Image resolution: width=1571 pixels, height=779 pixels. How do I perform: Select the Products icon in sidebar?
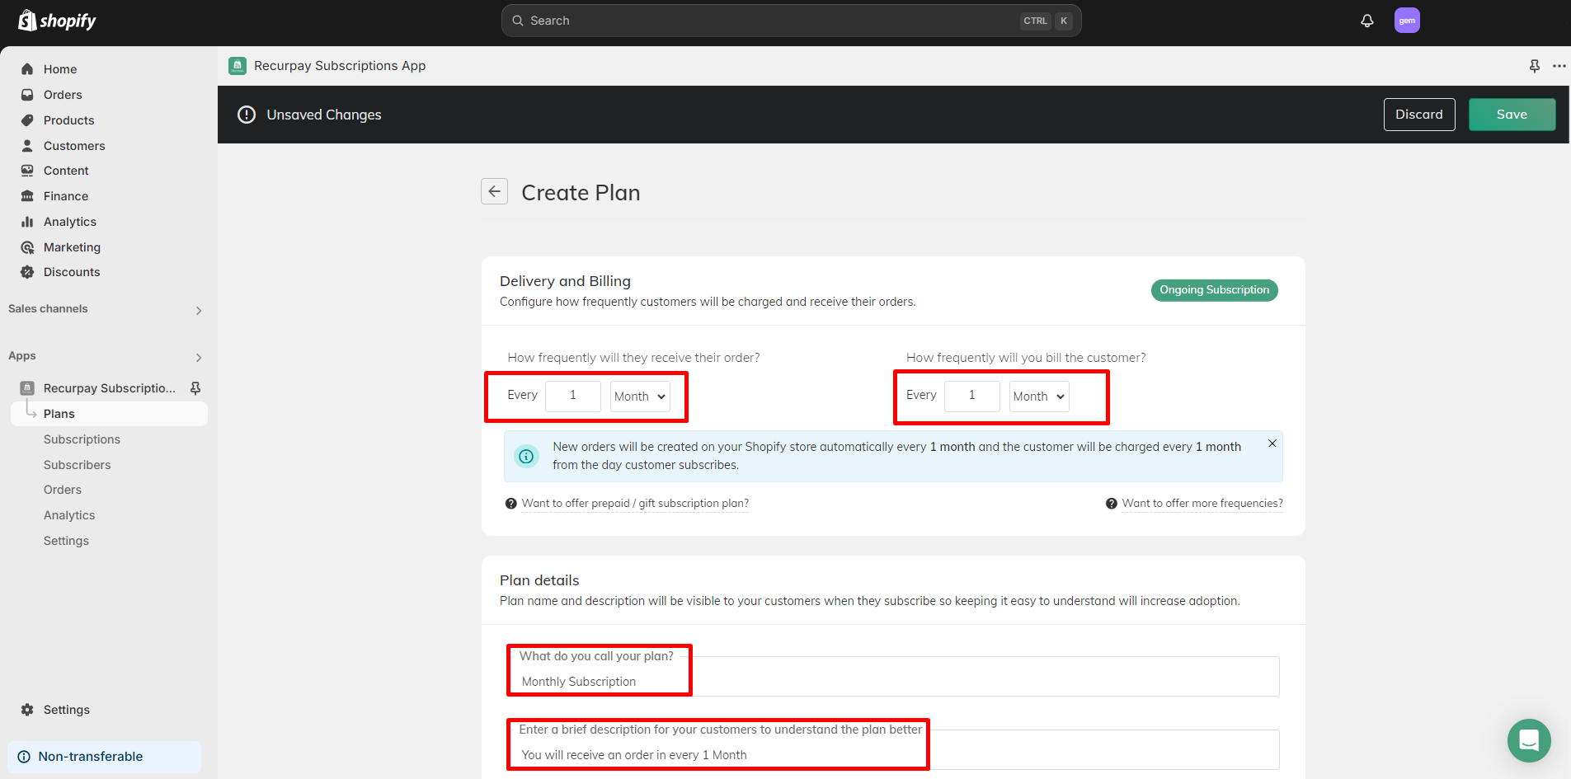point(28,120)
